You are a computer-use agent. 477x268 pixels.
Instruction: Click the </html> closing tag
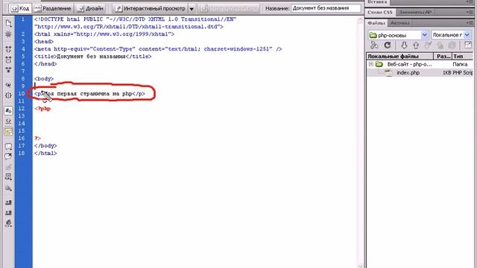pos(45,153)
